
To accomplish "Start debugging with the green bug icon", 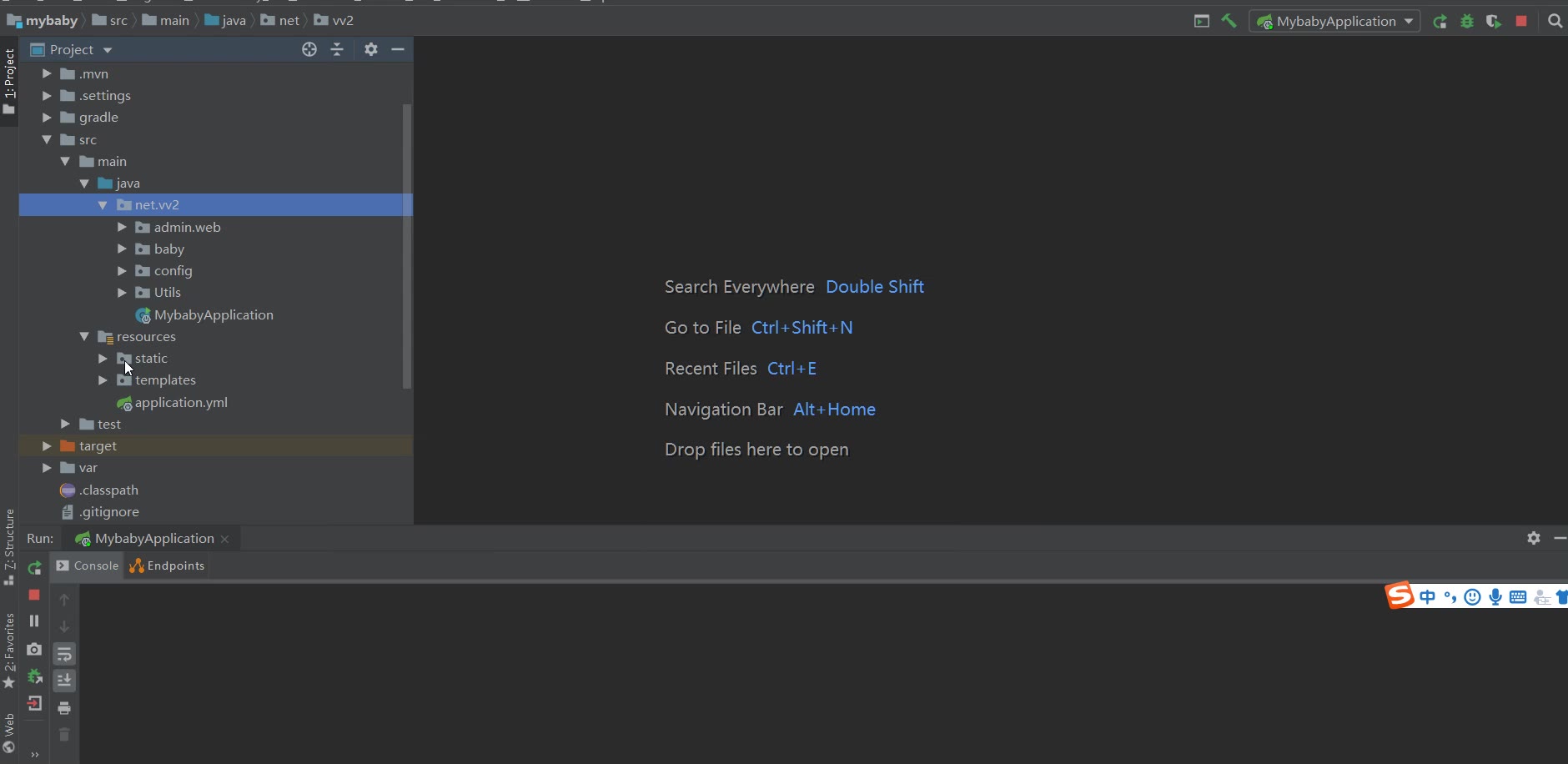I will [1467, 22].
